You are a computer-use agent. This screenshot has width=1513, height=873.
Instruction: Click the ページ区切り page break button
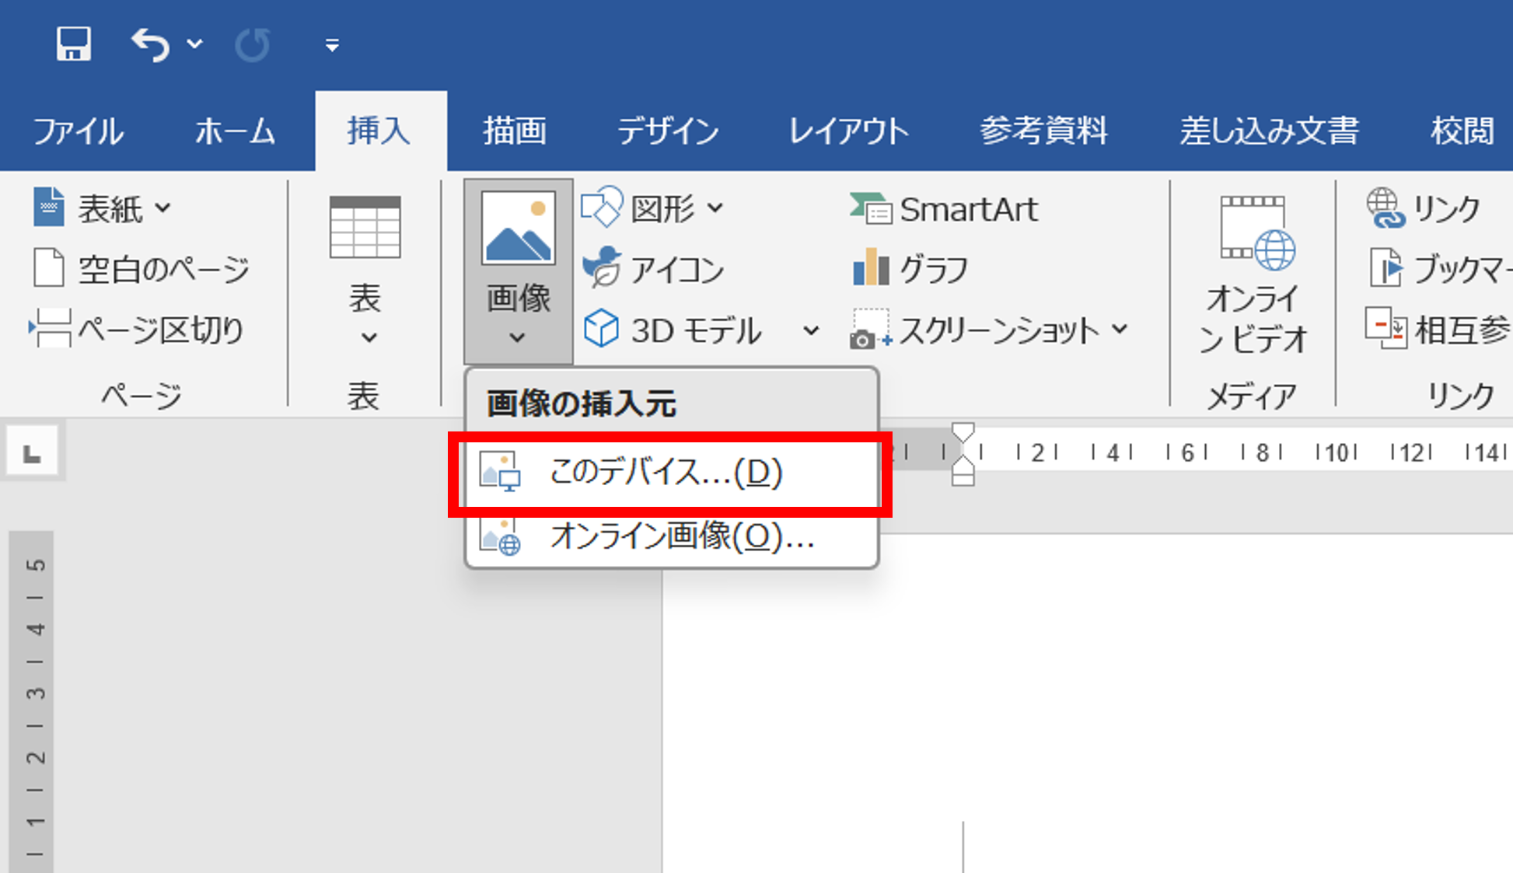tap(137, 330)
